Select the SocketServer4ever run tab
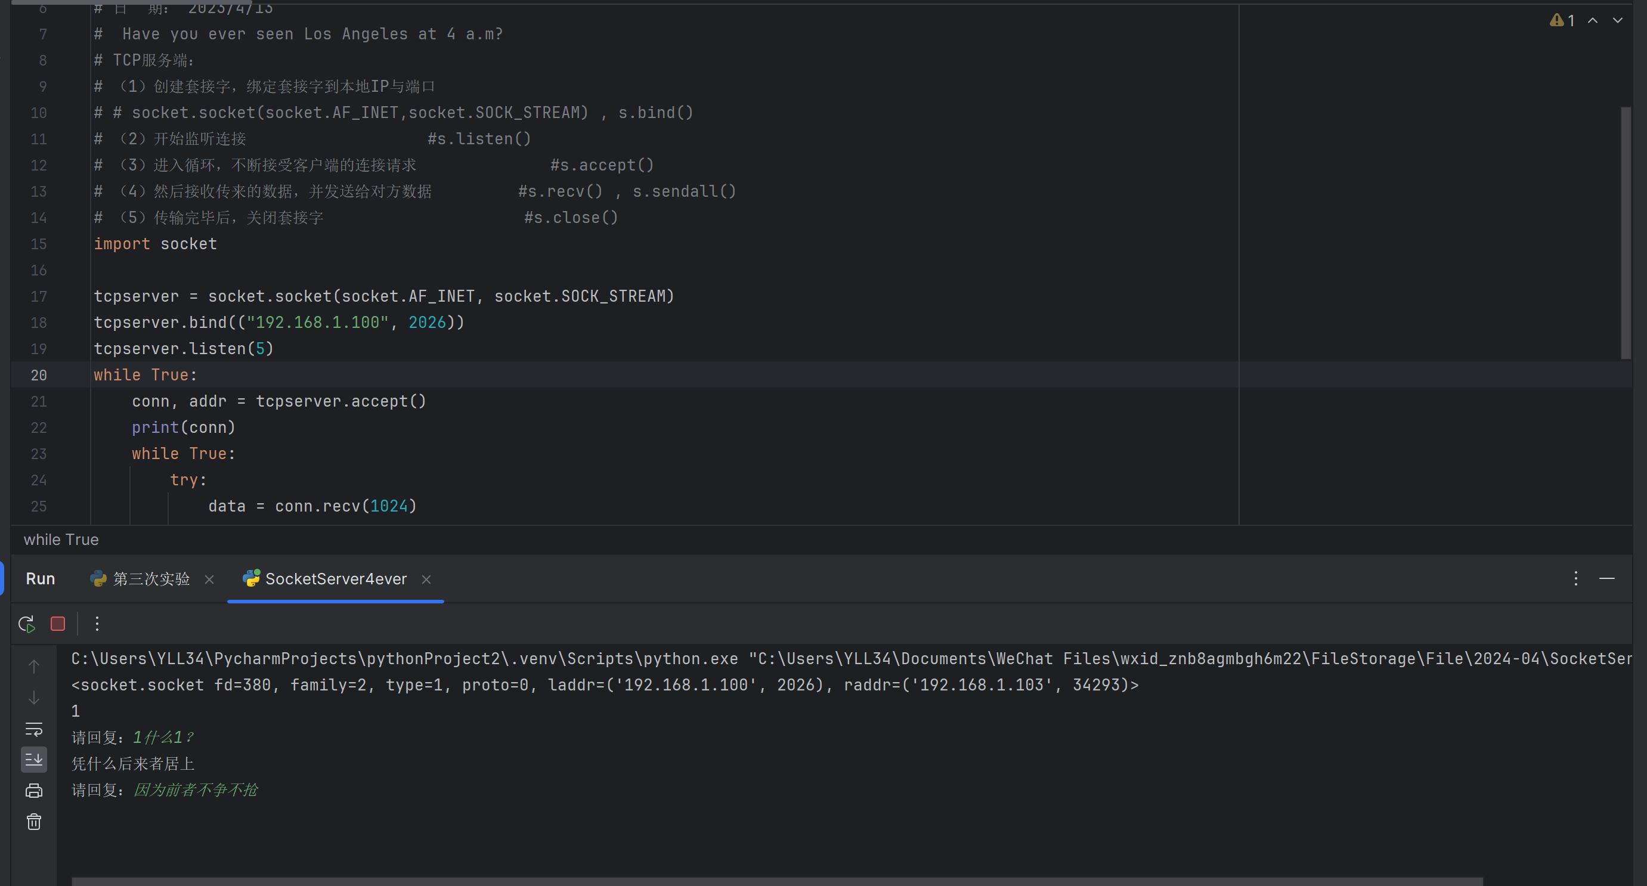The width and height of the screenshot is (1647, 886). tap(335, 579)
